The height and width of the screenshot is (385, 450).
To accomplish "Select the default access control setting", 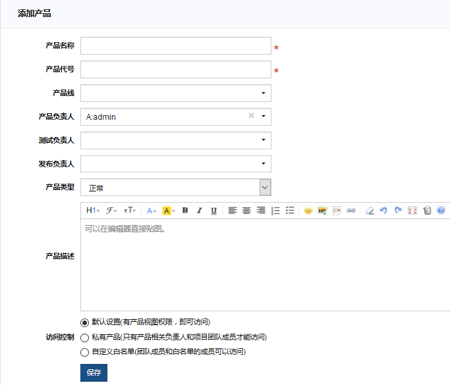I will [x=84, y=322].
